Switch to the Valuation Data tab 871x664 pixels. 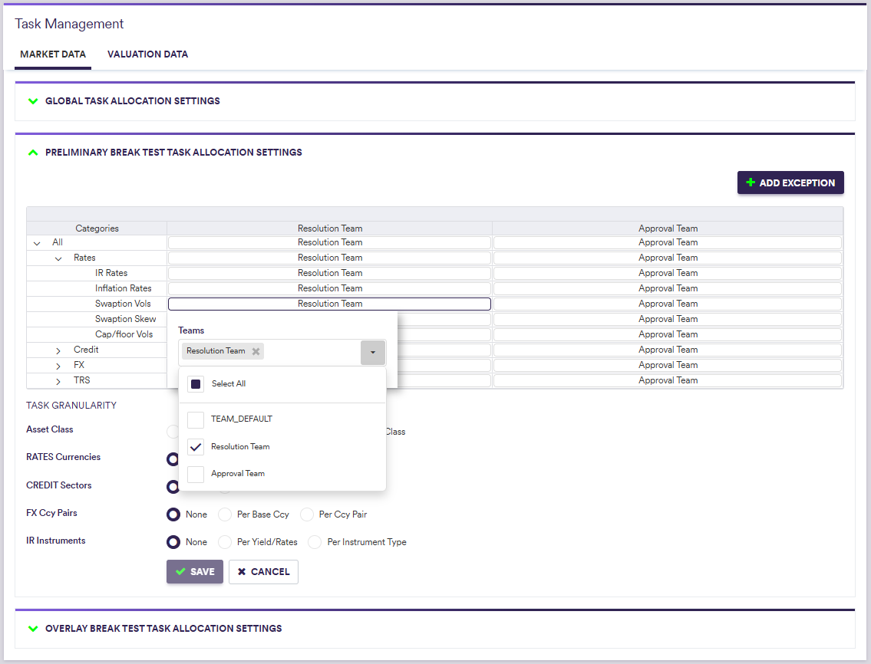click(x=147, y=54)
